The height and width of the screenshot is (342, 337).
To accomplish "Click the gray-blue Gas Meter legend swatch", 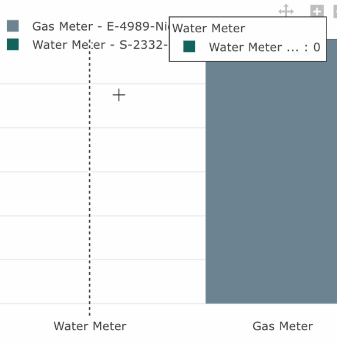I will (13, 26).
